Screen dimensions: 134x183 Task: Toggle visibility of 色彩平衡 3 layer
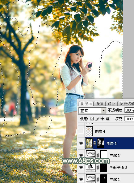coord(81,167)
